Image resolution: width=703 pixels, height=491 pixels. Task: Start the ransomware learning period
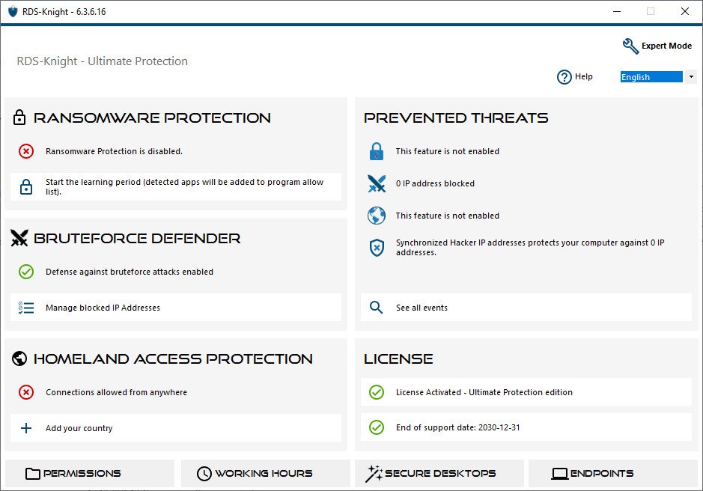coord(176,186)
